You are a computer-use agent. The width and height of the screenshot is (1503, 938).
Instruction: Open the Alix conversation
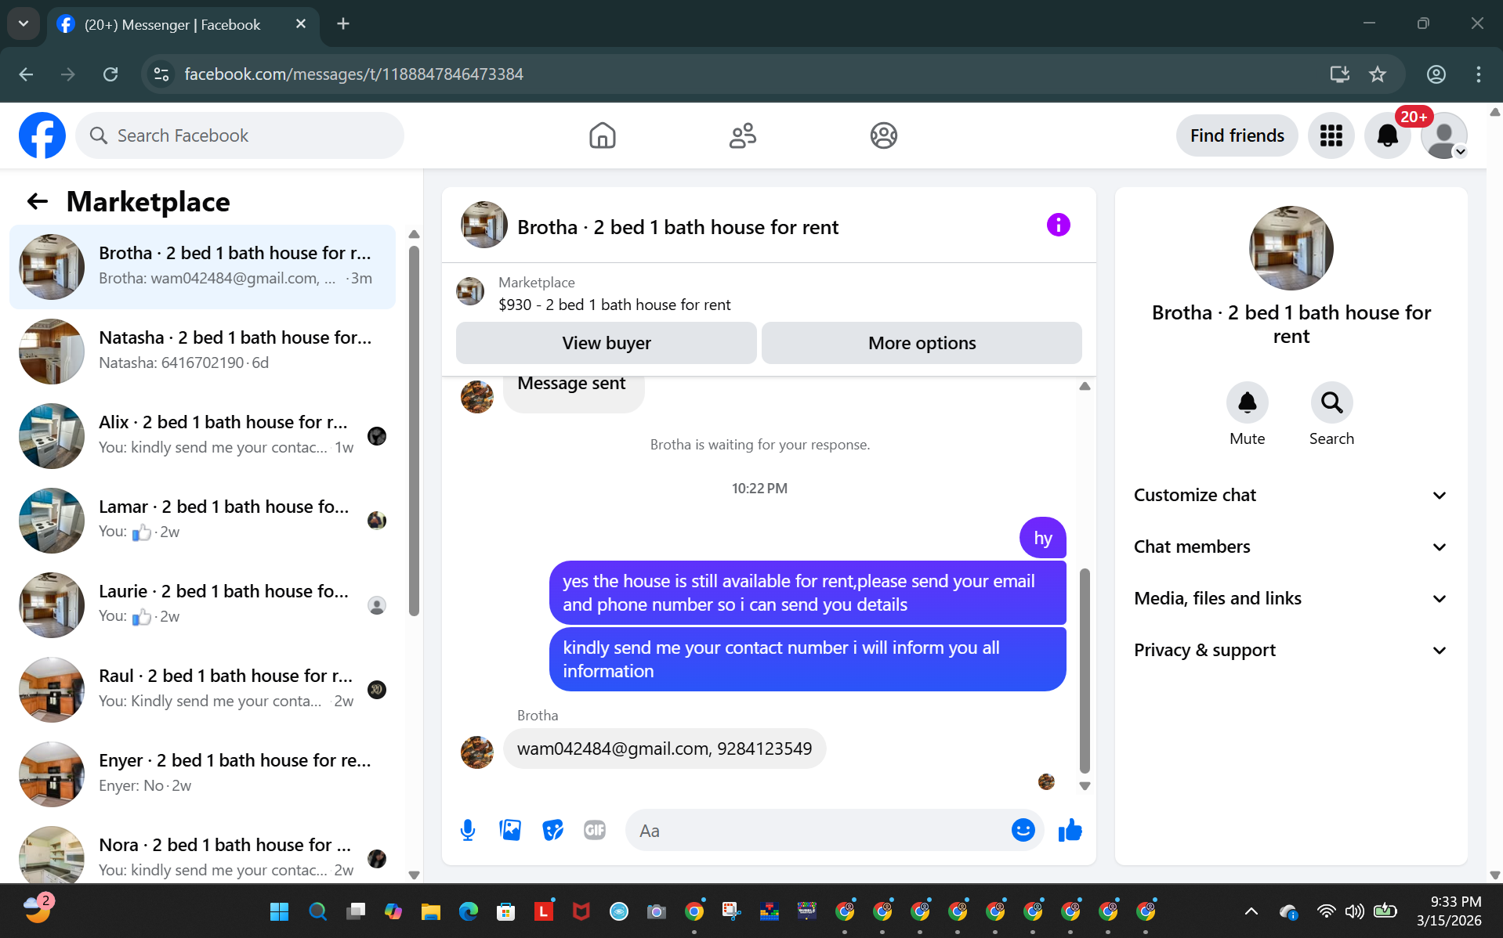(x=202, y=435)
